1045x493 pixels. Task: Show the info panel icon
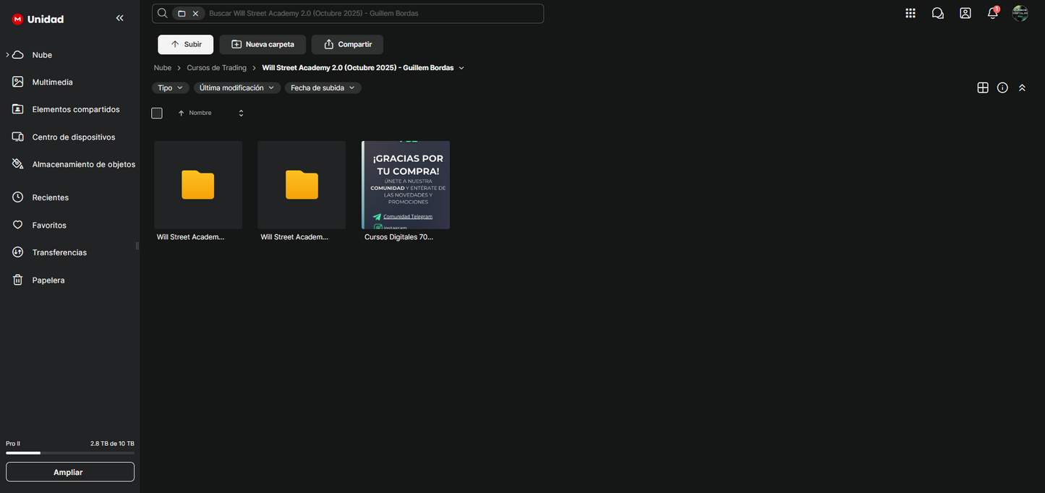[x=1002, y=87]
